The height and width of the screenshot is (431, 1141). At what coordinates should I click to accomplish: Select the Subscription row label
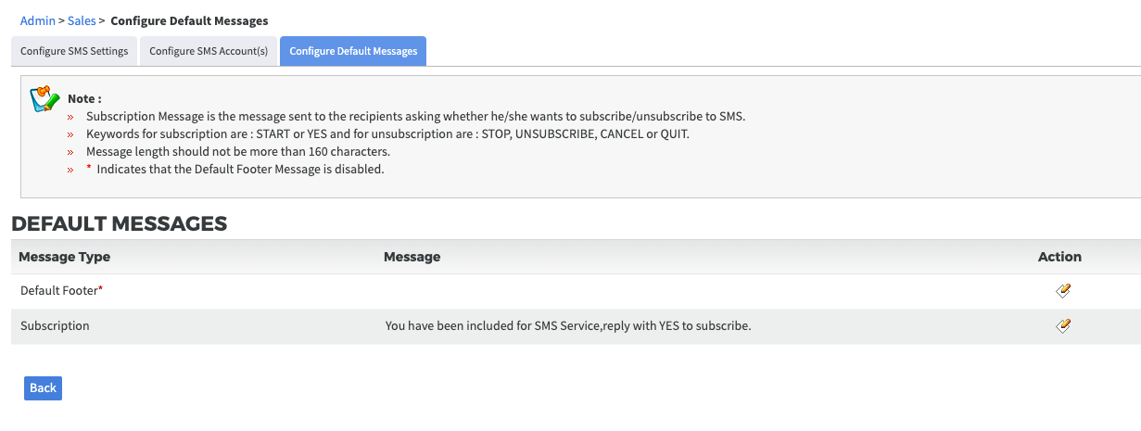(55, 326)
